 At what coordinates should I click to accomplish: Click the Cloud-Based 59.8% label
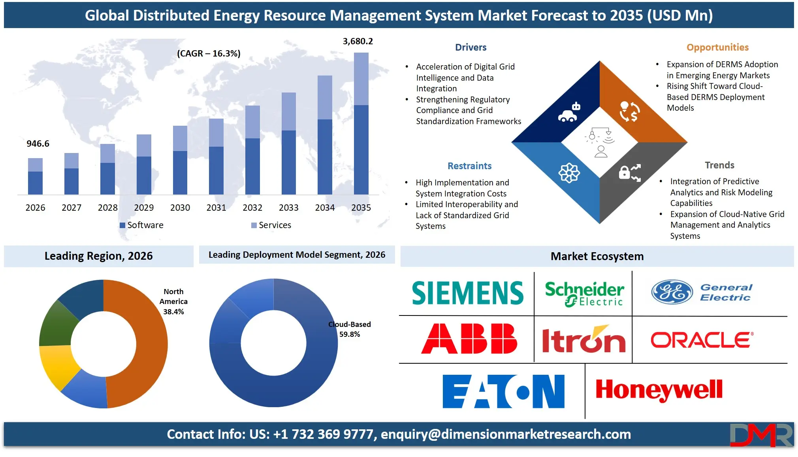point(350,329)
